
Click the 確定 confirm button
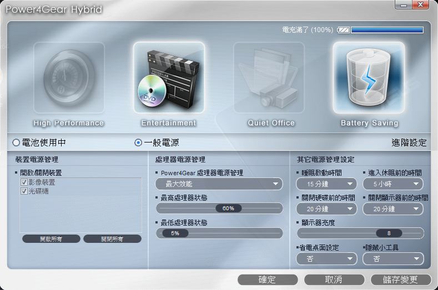point(267,279)
